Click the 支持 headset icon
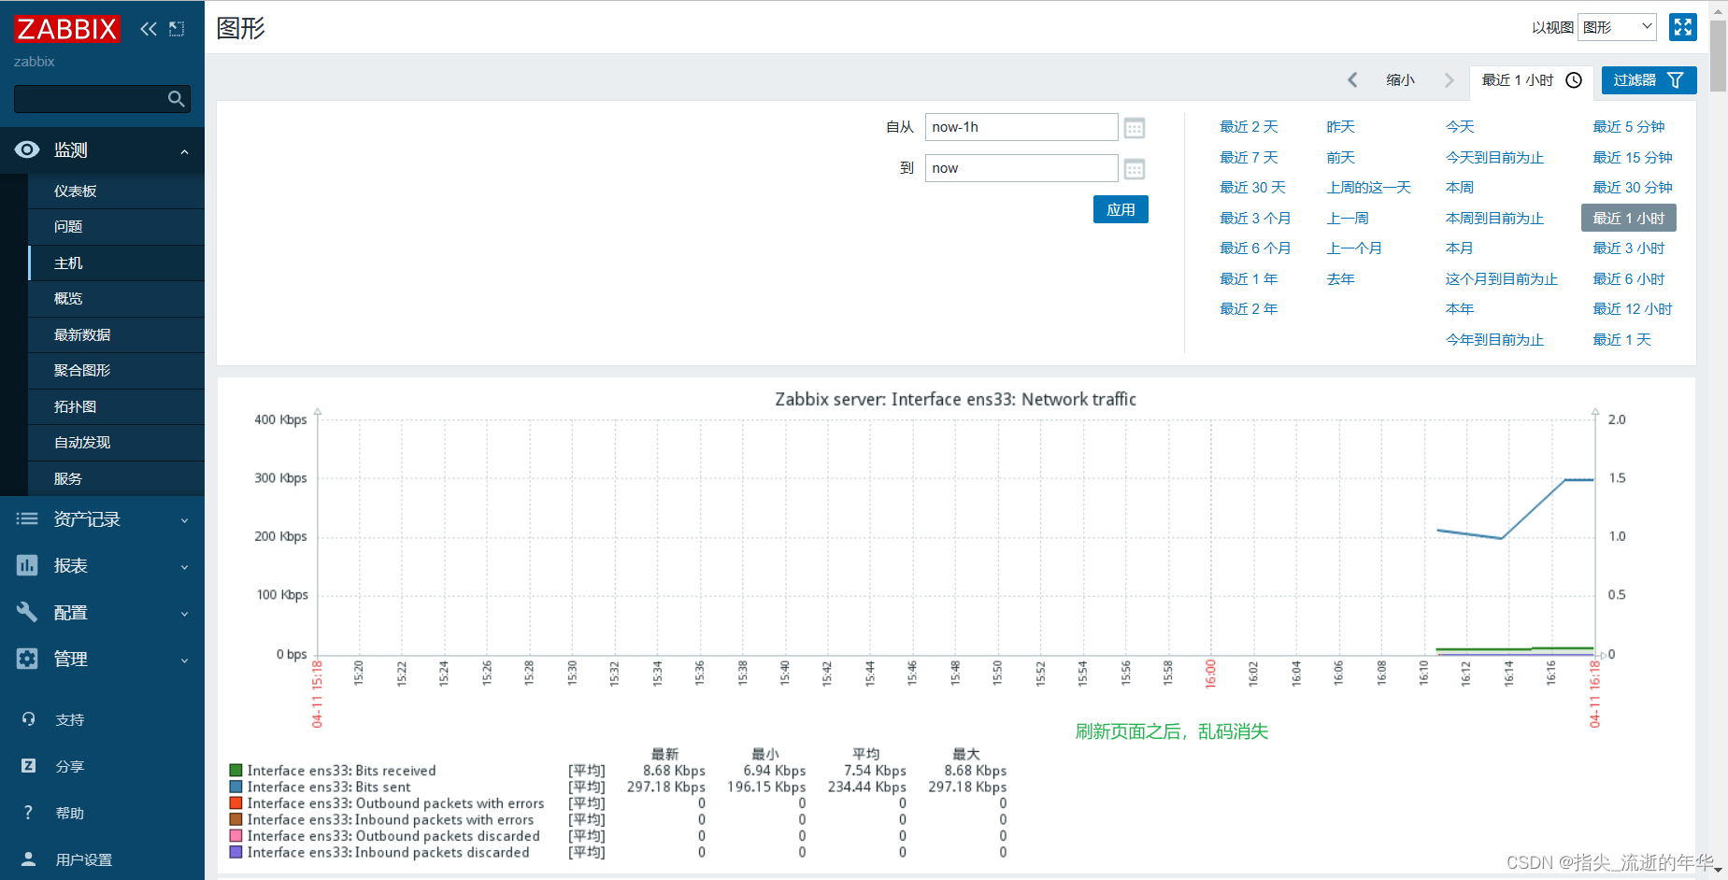This screenshot has height=880, width=1728. (x=28, y=719)
